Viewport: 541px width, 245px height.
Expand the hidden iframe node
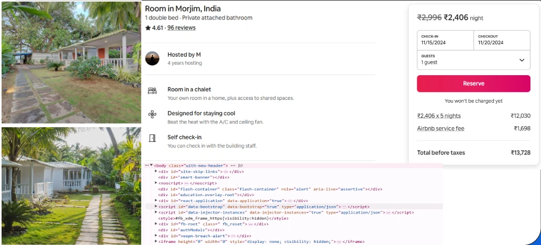click(156, 241)
